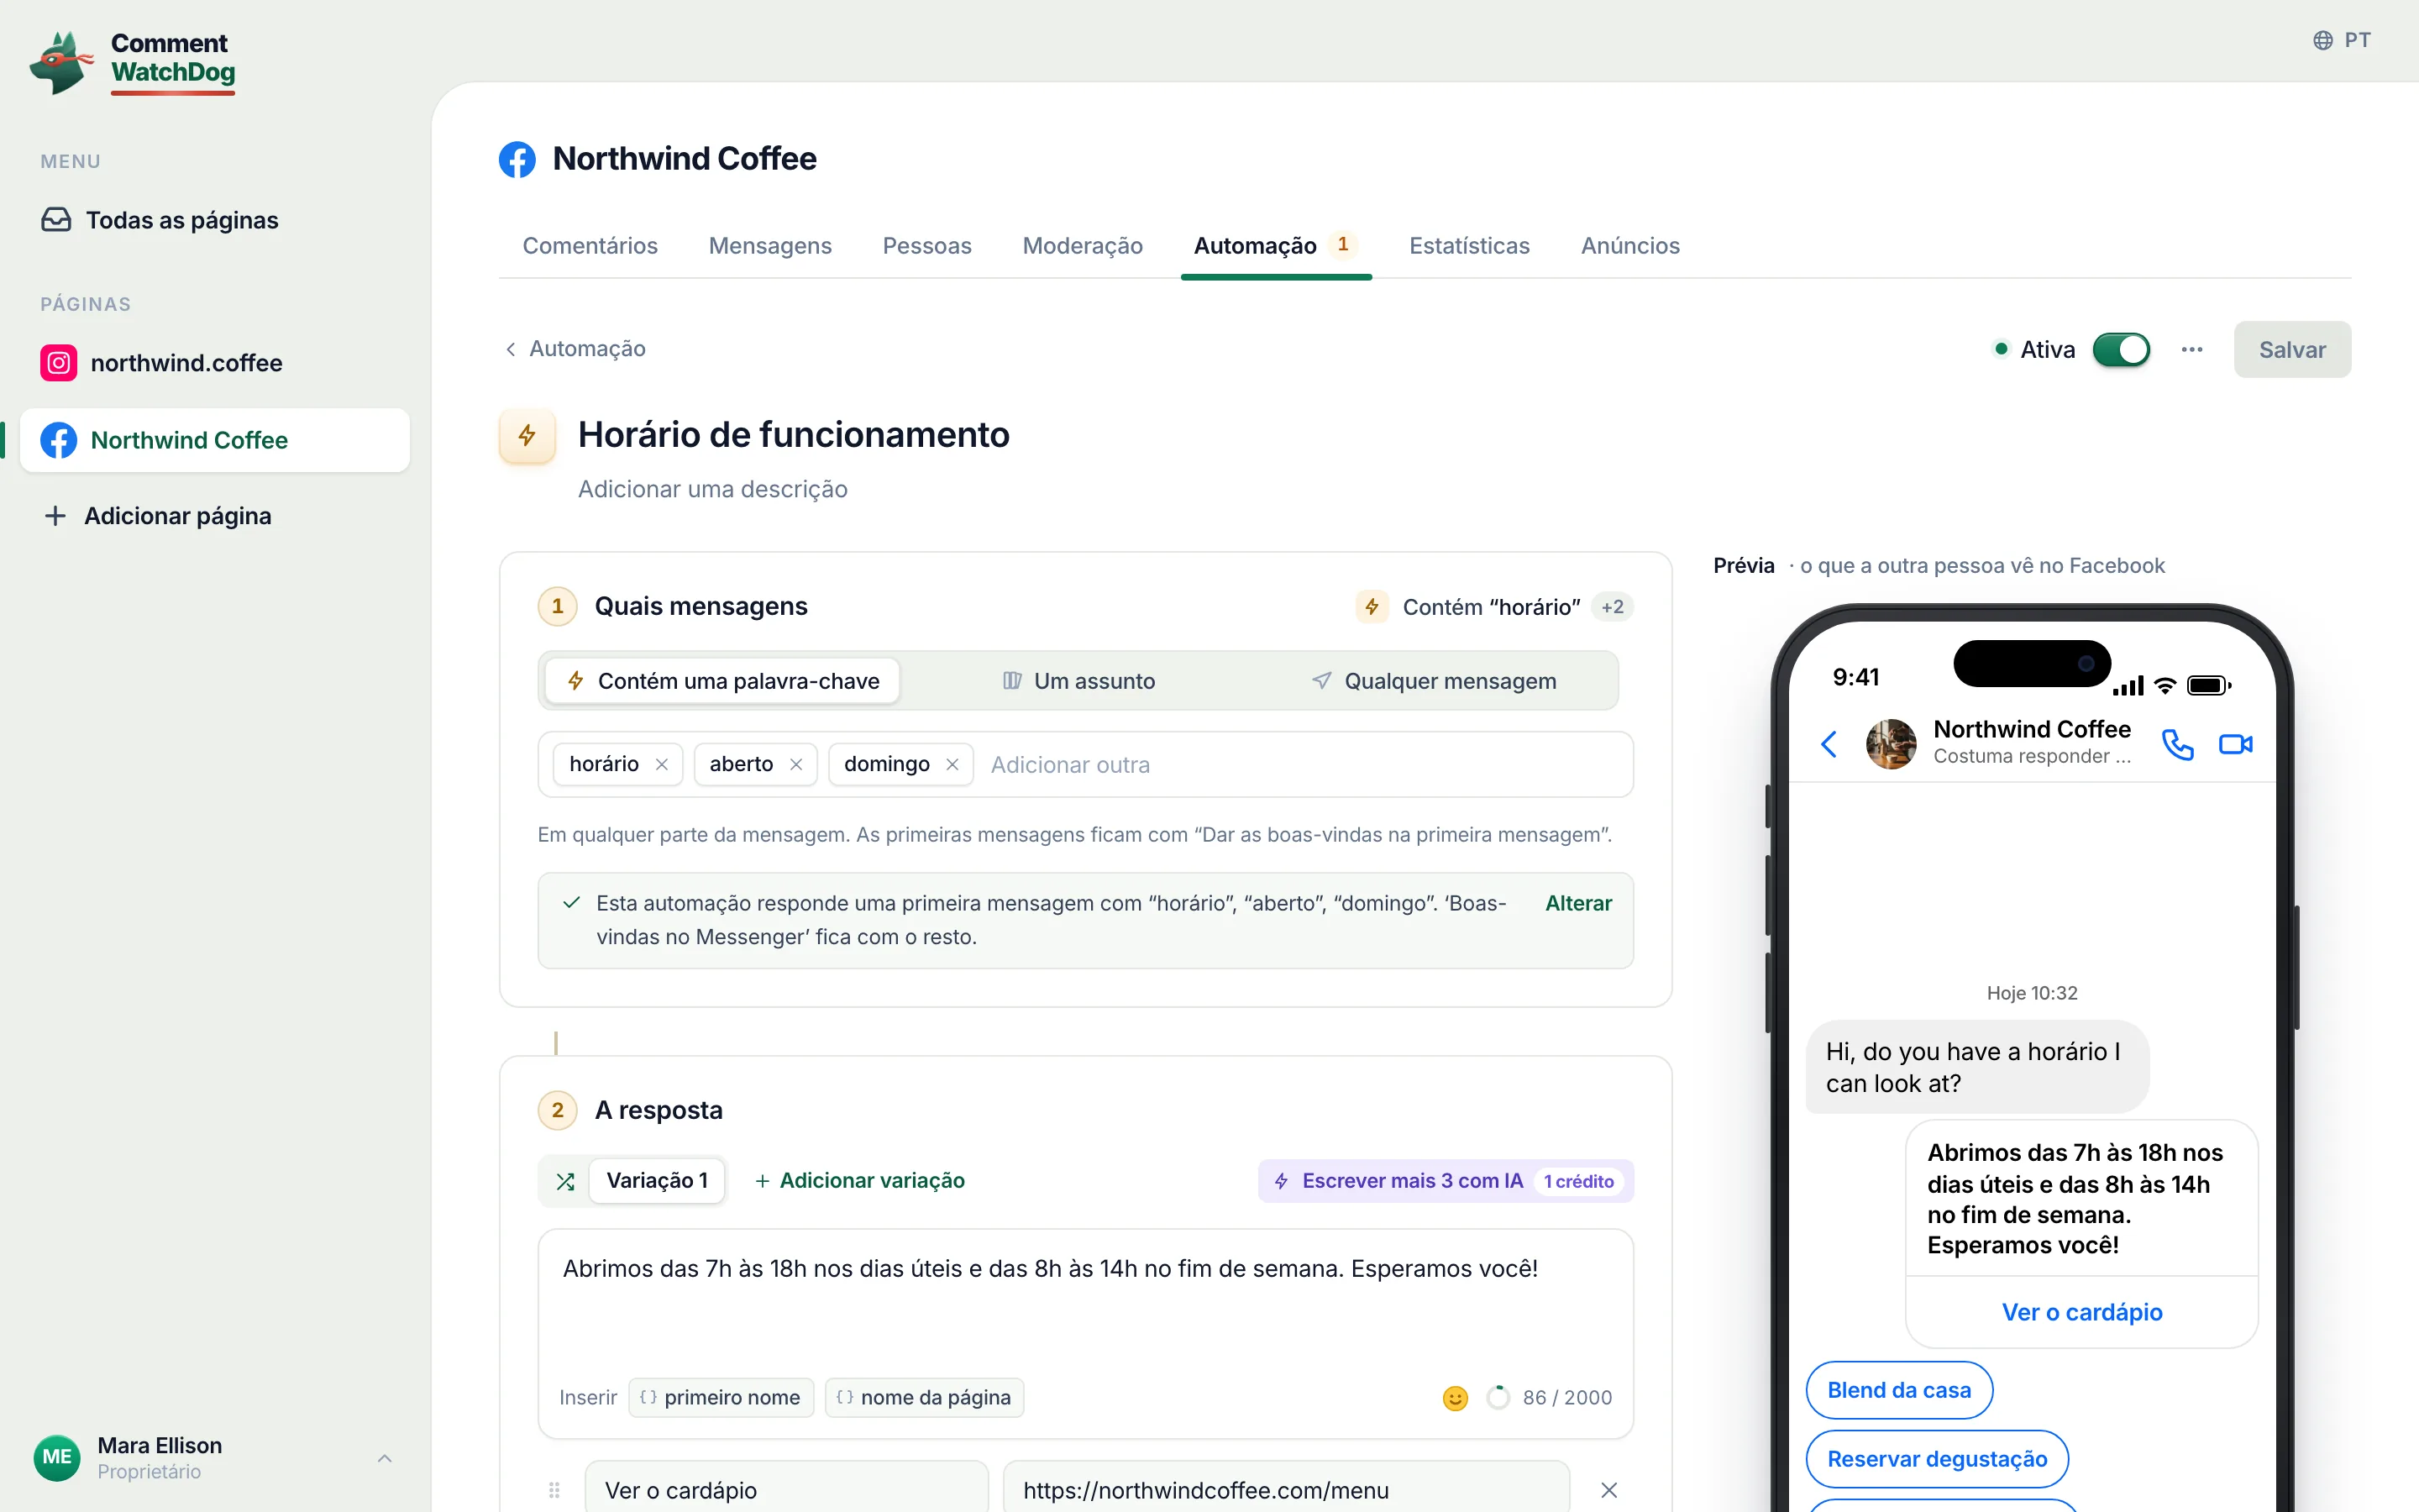The width and height of the screenshot is (2419, 1512).
Task: Select the Qualquer mensagem option
Action: (1434, 681)
